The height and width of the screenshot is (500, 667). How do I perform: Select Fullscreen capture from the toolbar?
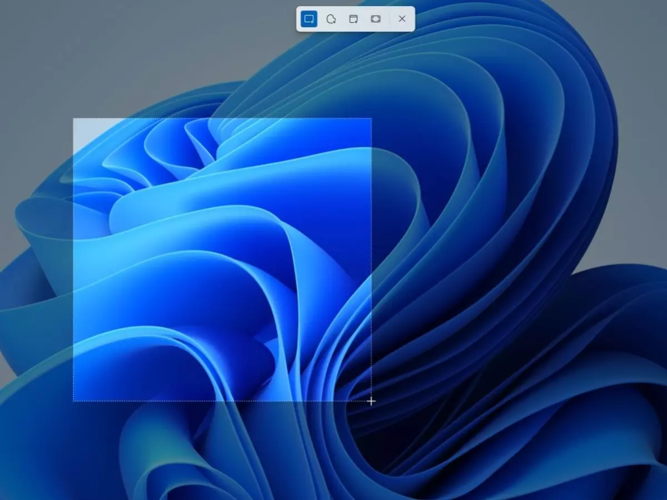[376, 18]
